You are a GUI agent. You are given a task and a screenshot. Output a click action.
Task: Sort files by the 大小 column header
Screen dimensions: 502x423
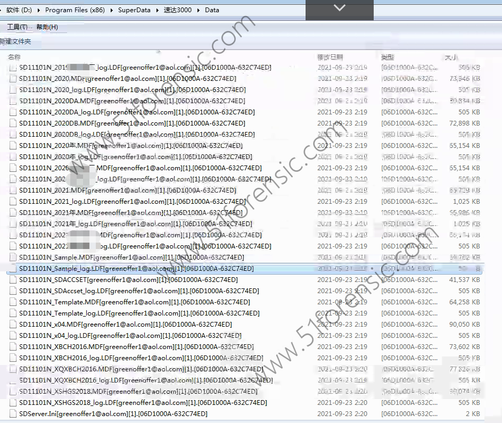(450, 57)
